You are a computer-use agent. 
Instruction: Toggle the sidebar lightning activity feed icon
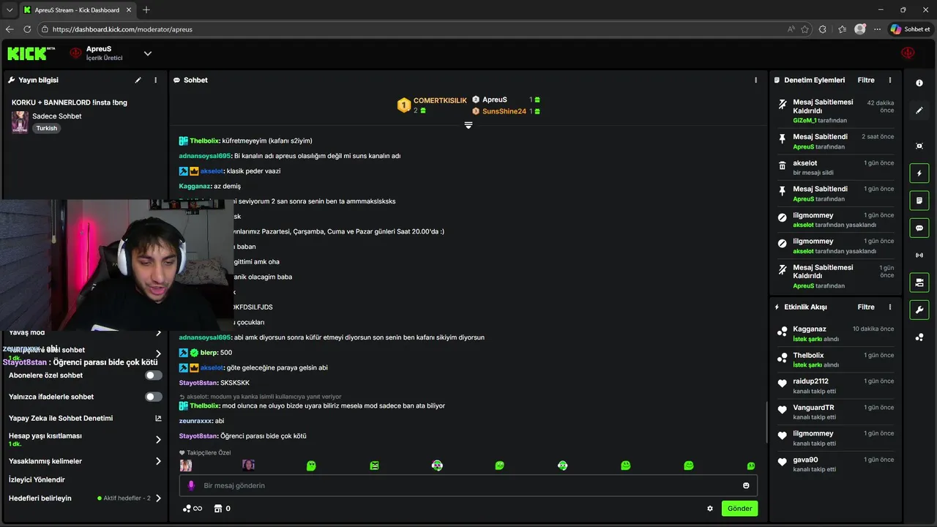pos(919,173)
